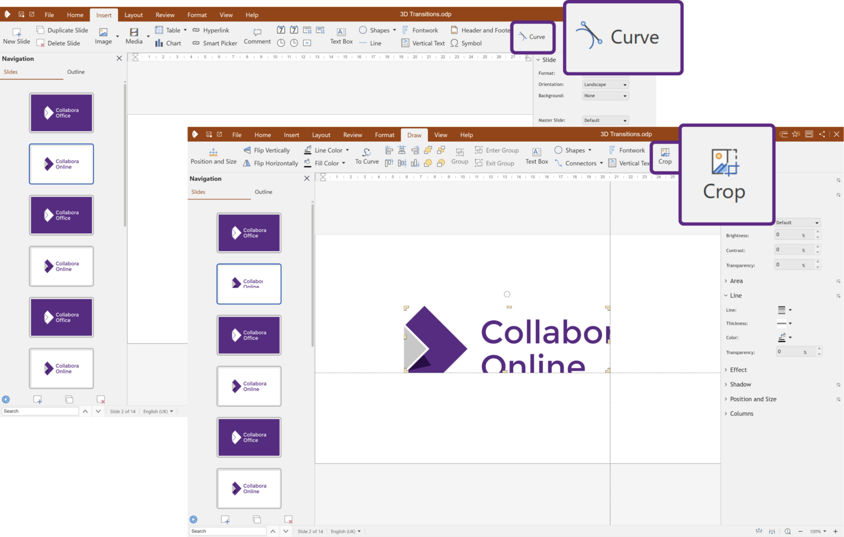Activate the Crop tool in the Draw ribbon

[x=665, y=156]
